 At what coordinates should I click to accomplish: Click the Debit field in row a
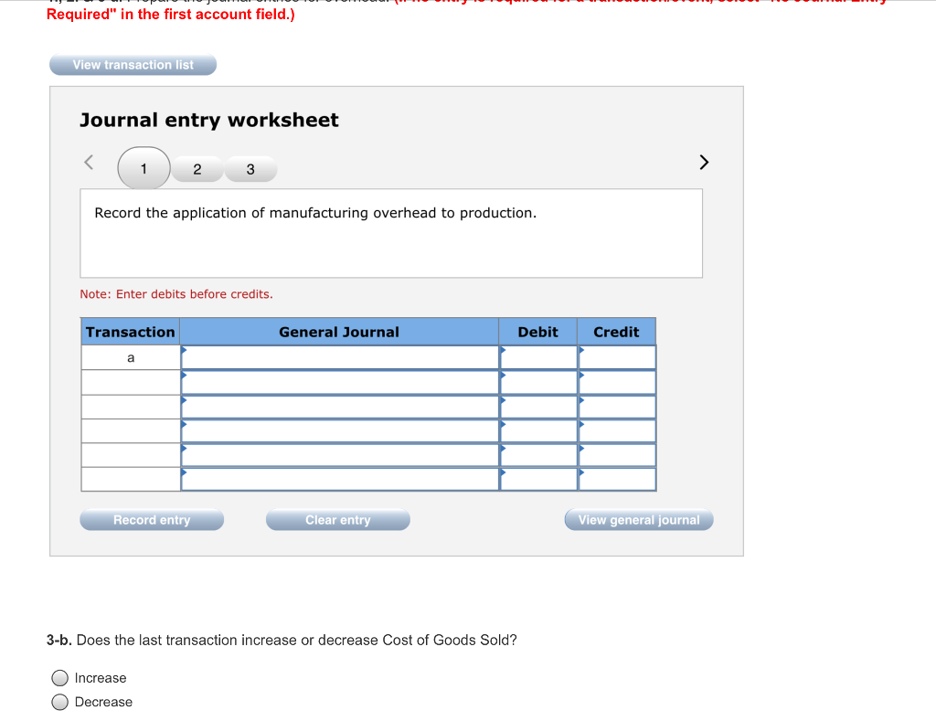coord(538,357)
